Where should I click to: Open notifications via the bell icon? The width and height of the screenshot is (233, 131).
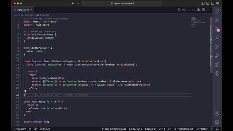217,129
